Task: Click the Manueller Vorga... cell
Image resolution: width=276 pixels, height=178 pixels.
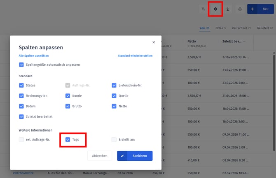Action: click(x=96, y=173)
